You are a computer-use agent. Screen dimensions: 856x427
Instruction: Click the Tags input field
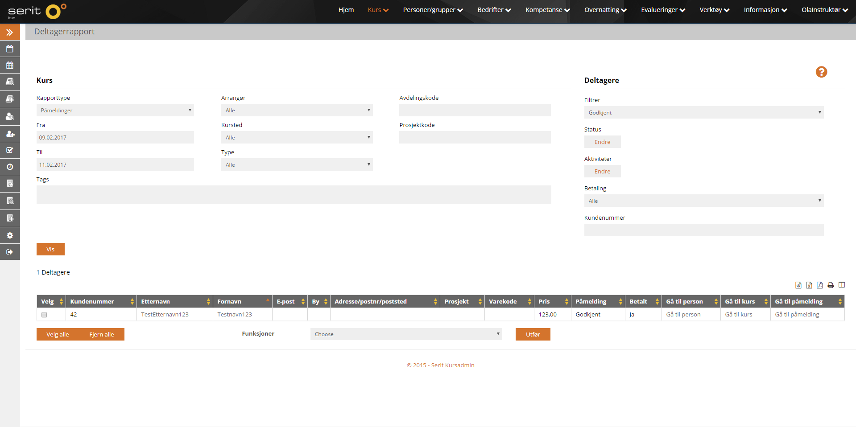point(294,195)
